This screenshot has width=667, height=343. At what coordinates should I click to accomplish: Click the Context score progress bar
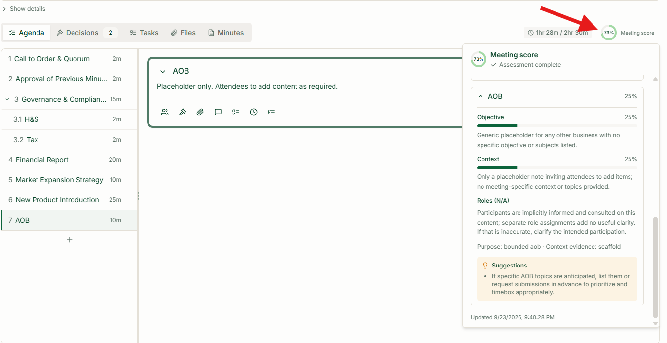pos(557,168)
